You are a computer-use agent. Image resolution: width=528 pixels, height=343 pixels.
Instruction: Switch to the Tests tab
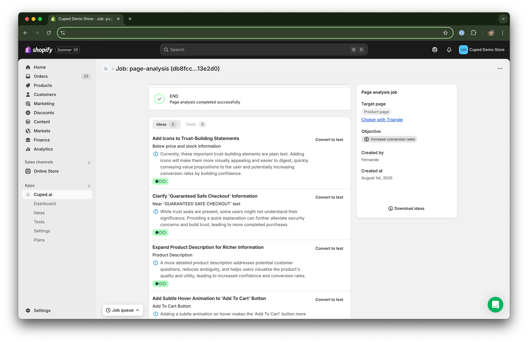195,124
